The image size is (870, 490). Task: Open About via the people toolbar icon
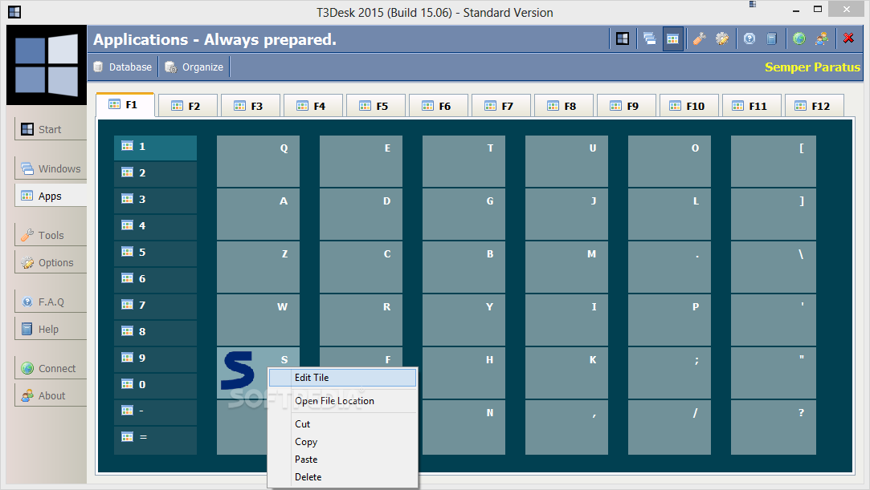(822, 38)
